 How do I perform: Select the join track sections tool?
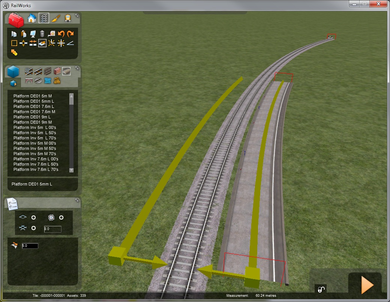pos(33,43)
